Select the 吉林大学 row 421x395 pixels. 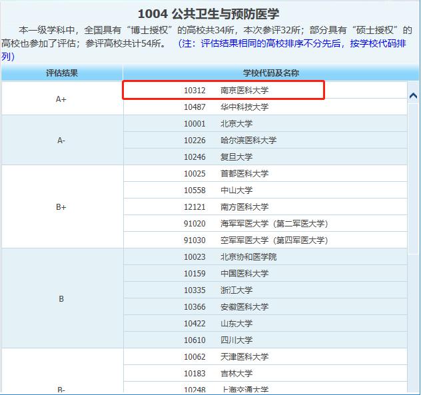tap(265, 373)
